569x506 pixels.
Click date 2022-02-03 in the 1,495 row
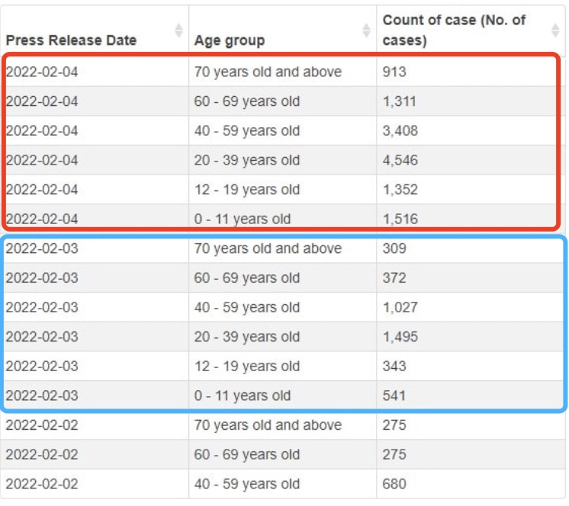coord(42,336)
